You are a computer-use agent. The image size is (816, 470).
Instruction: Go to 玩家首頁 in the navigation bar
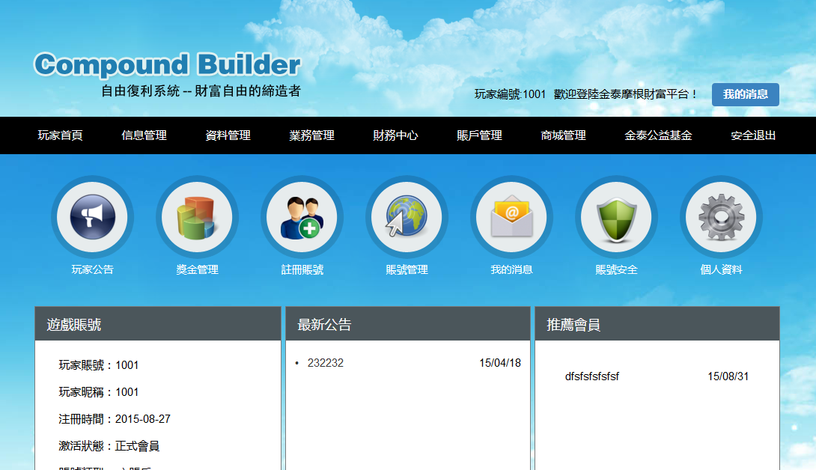tap(61, 135)
